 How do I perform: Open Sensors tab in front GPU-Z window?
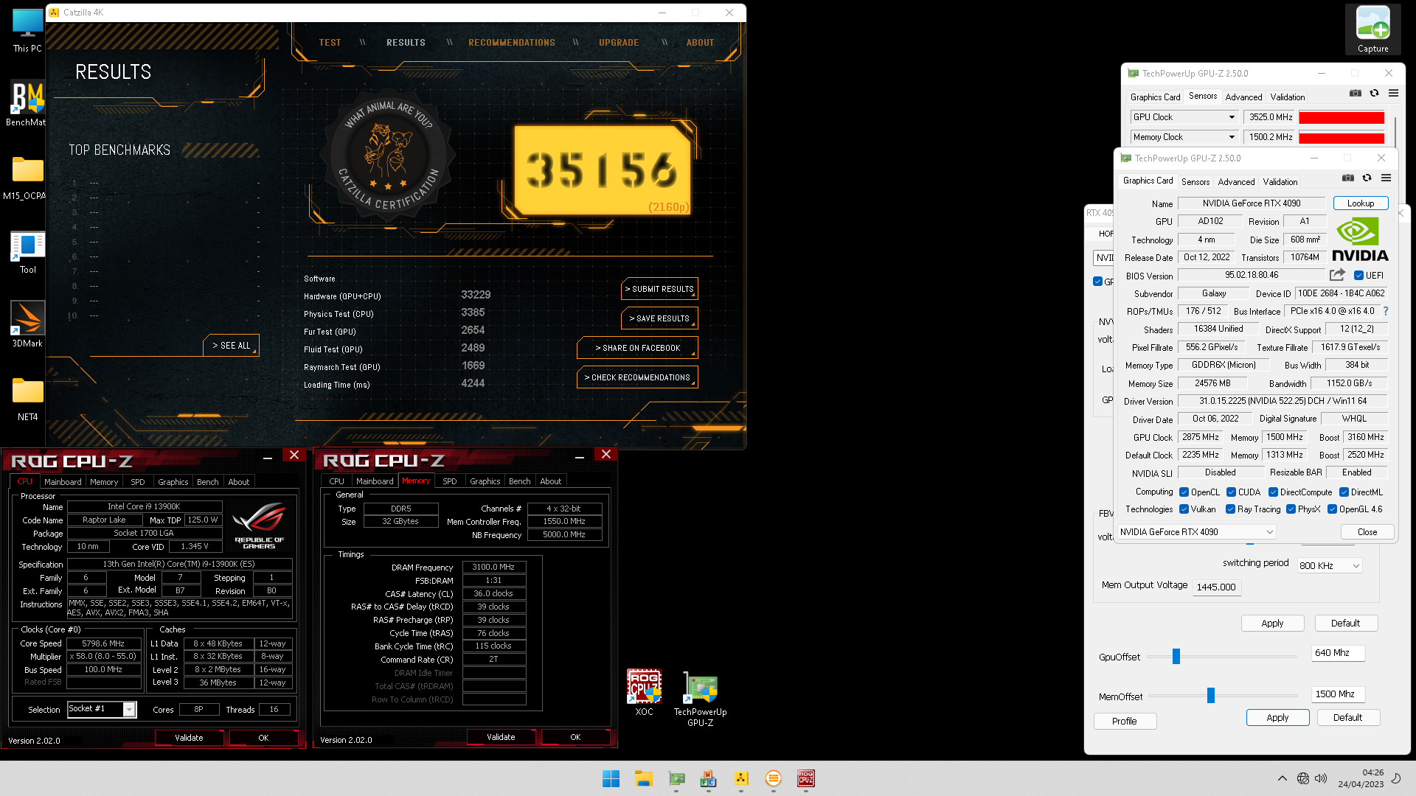(1195, 182)
